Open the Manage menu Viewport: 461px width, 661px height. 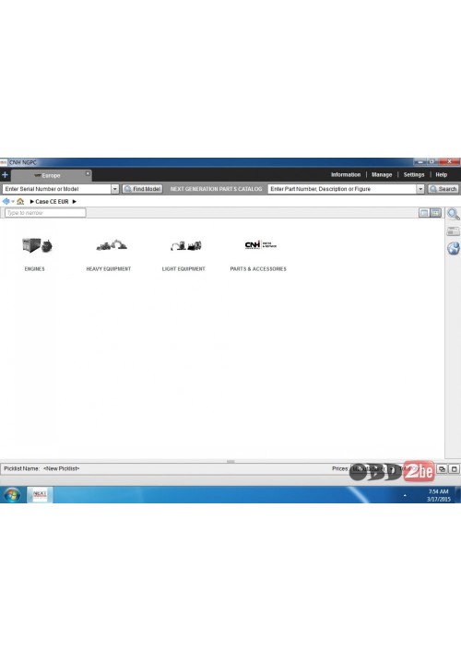[382, 174]
